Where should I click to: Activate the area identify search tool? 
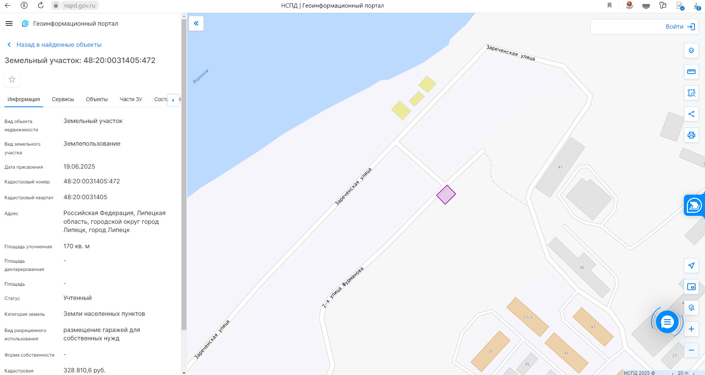(x=691, y=93)
